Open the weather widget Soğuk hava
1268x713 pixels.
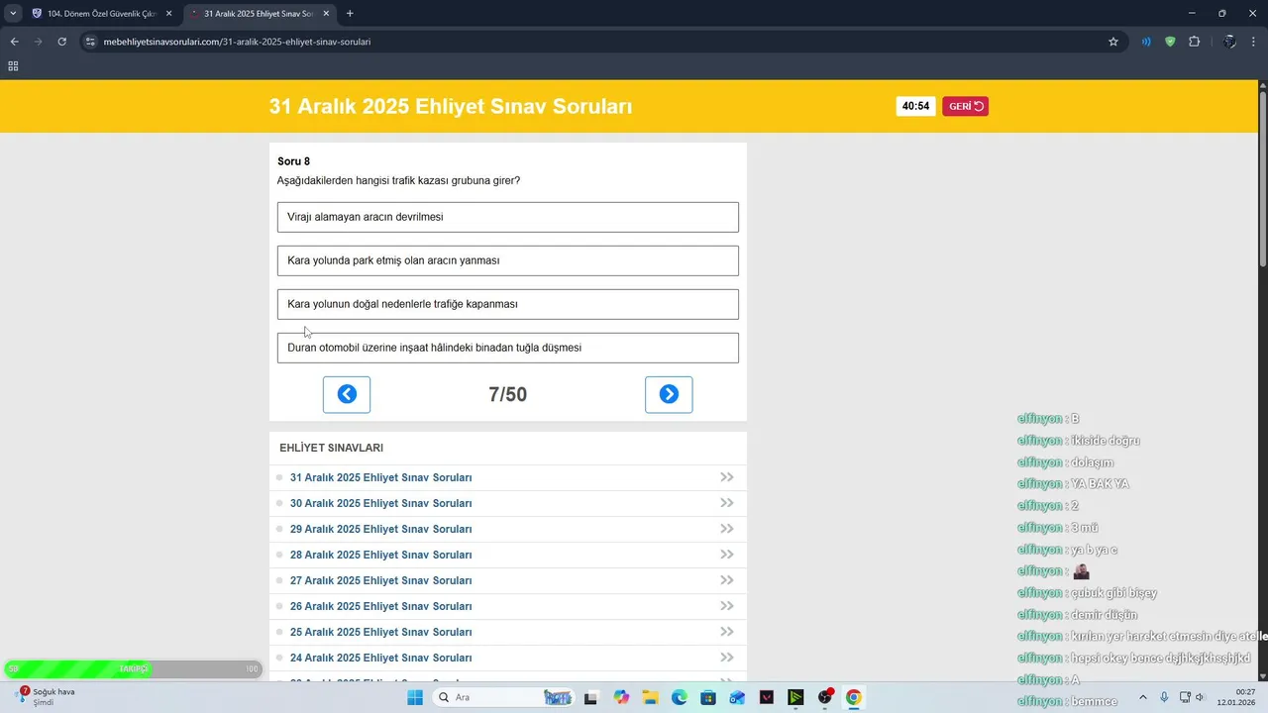point(48,696)
